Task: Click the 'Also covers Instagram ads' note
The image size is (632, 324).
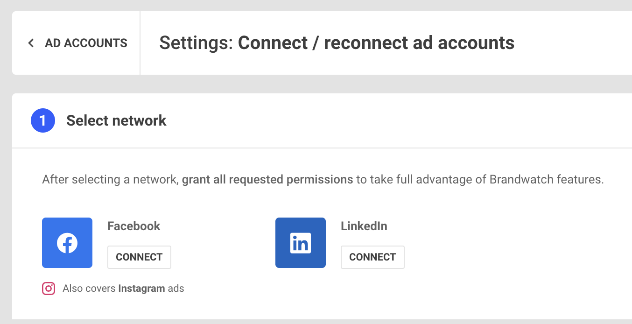Action: (123, 289)
